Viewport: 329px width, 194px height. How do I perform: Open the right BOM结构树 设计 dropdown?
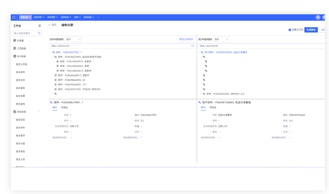[x=221, y=39]
